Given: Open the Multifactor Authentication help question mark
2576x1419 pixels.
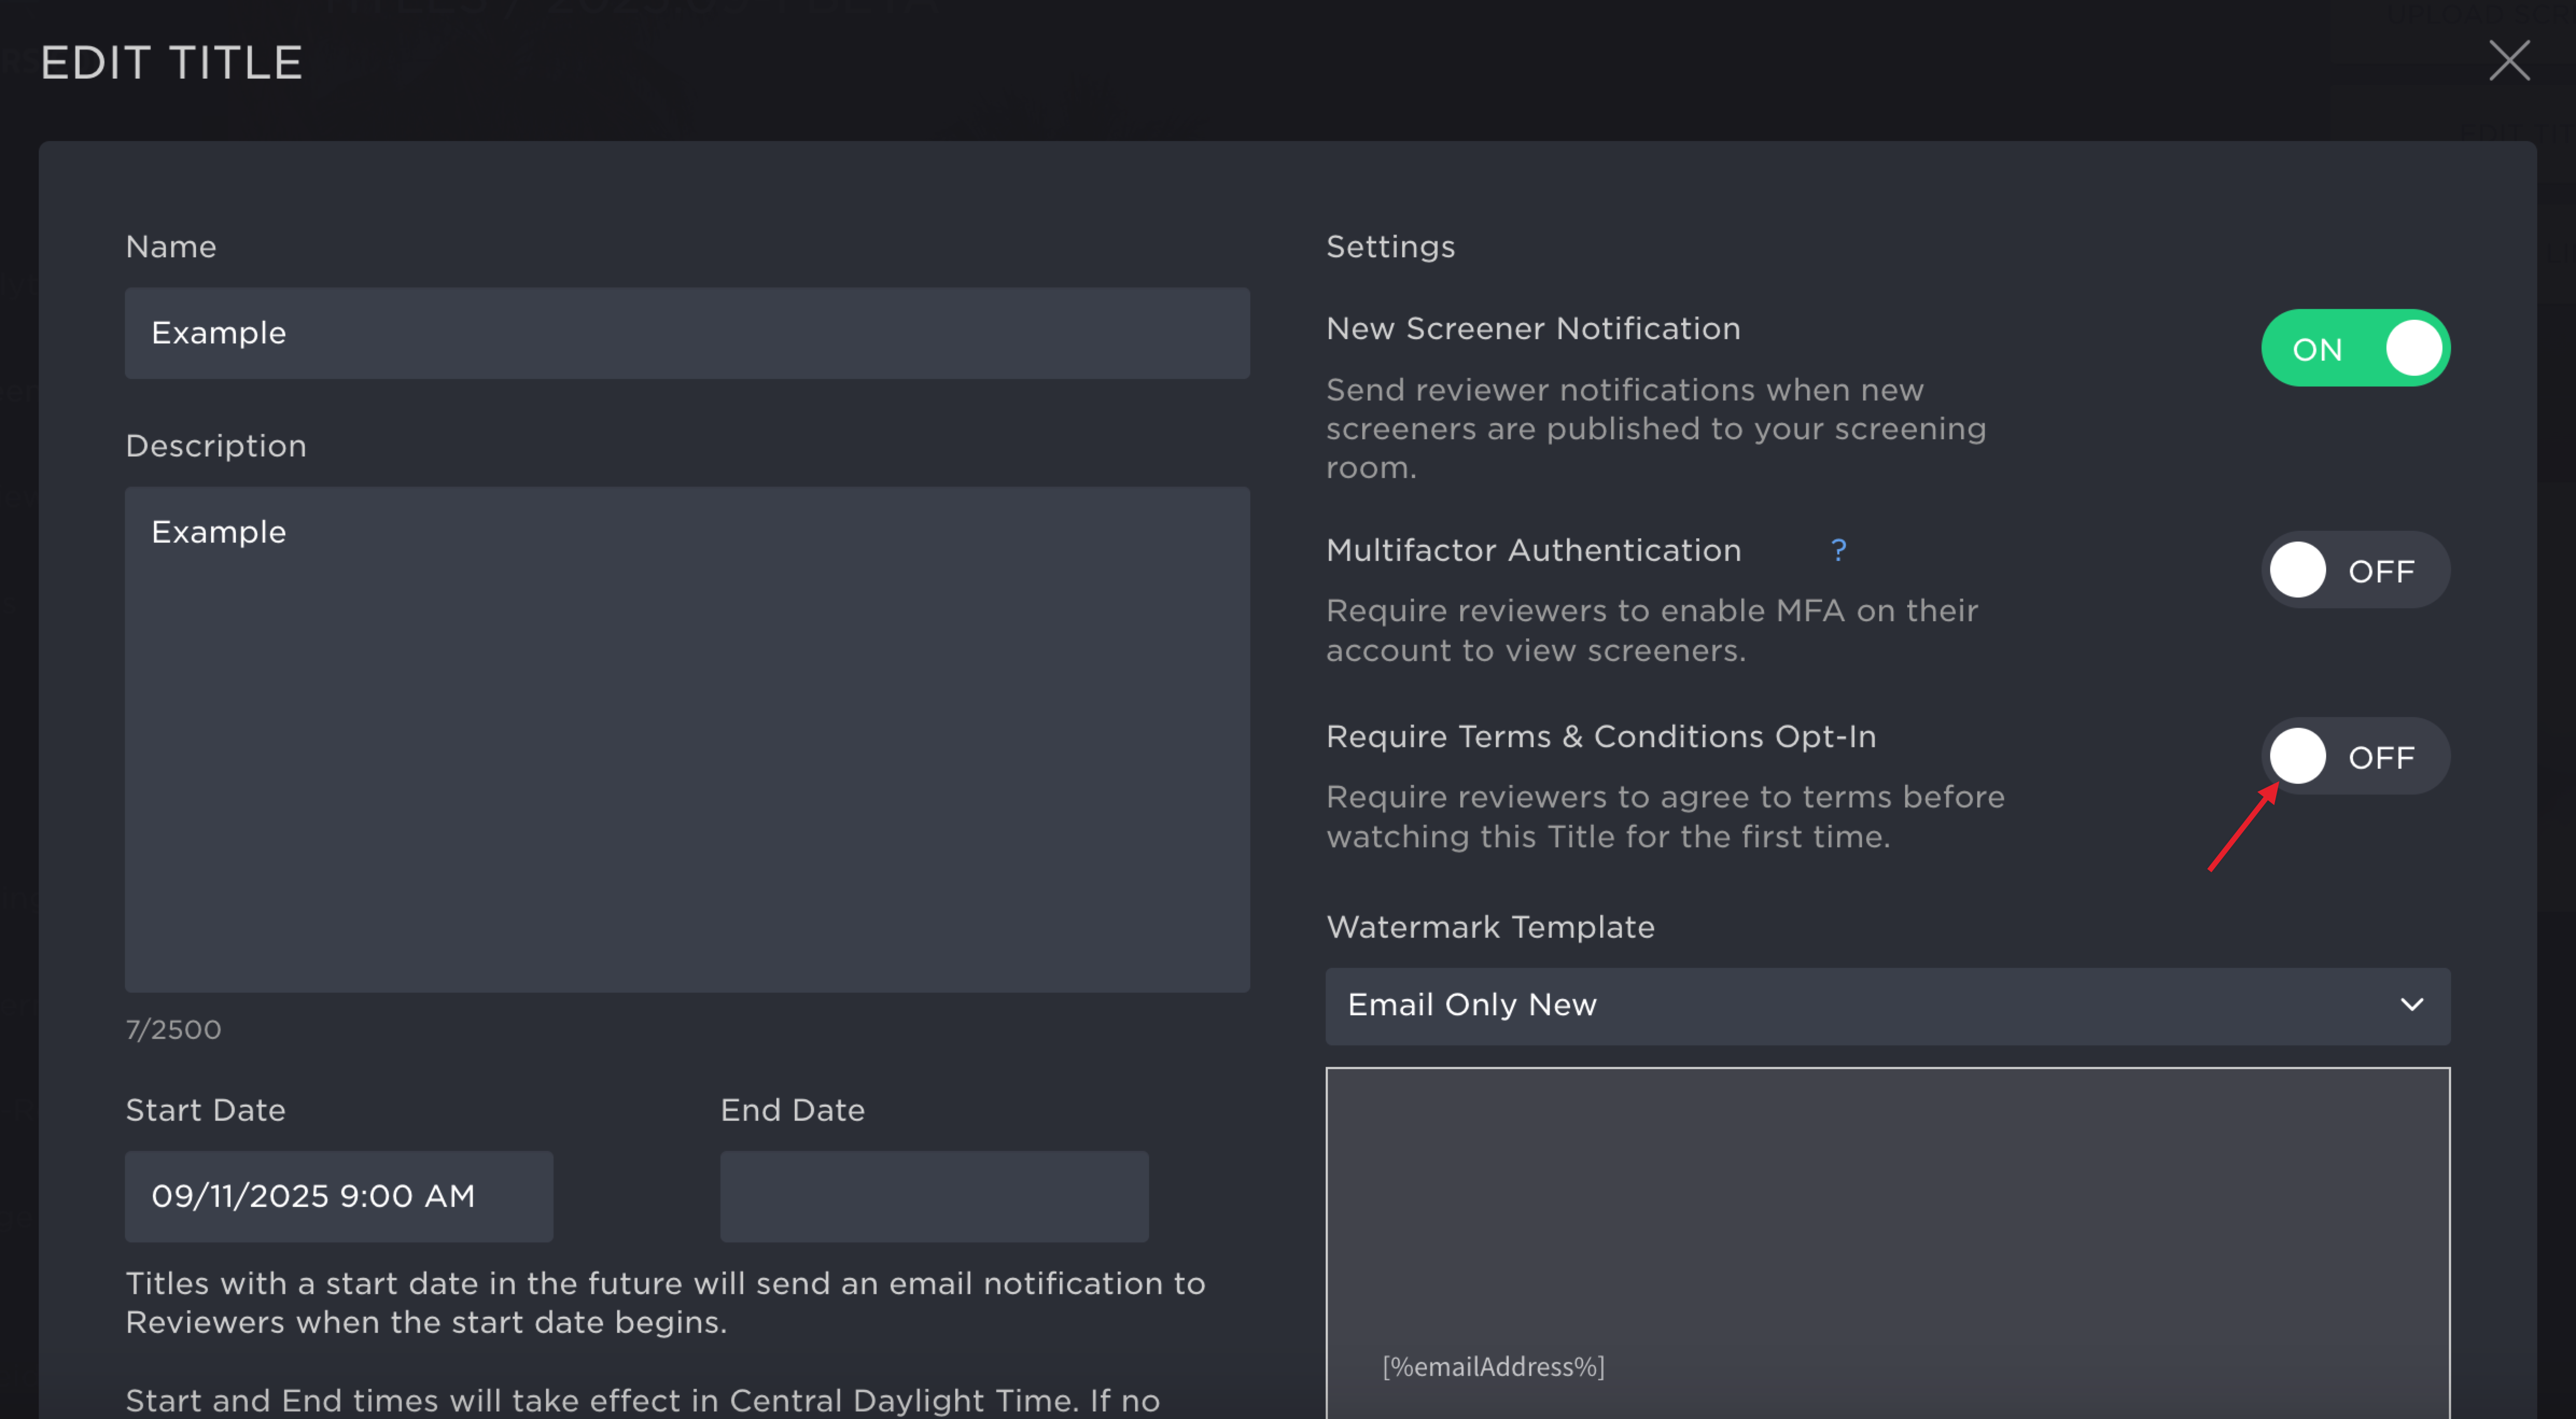Looking at the screenshot, I should (1838, 550).
